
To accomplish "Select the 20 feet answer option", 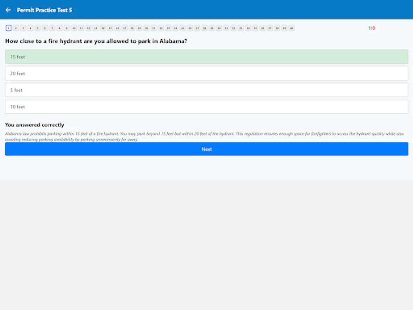I will 206,73.
